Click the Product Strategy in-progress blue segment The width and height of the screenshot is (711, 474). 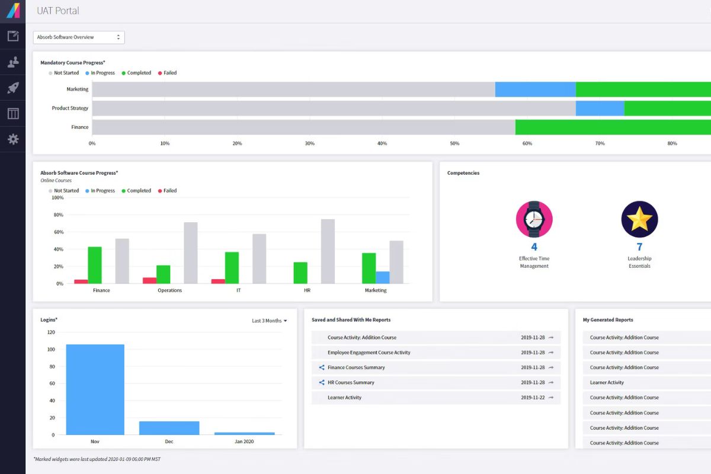point(600,108)
